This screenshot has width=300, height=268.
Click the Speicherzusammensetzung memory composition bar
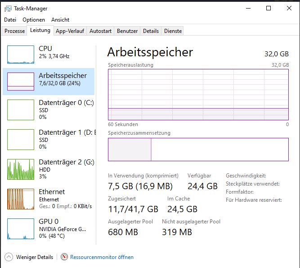pos(198,150)
